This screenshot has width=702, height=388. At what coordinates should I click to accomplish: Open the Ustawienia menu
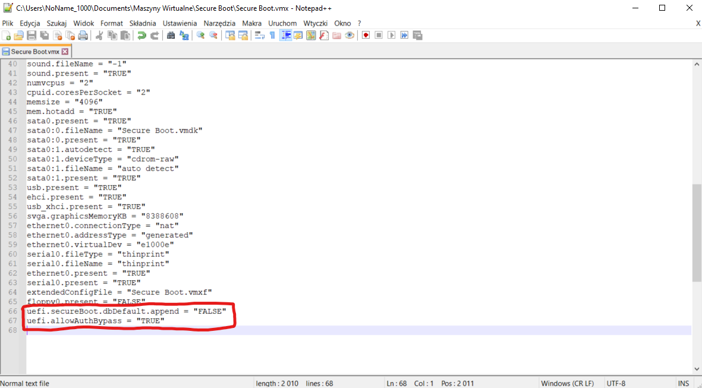(180, 23)
